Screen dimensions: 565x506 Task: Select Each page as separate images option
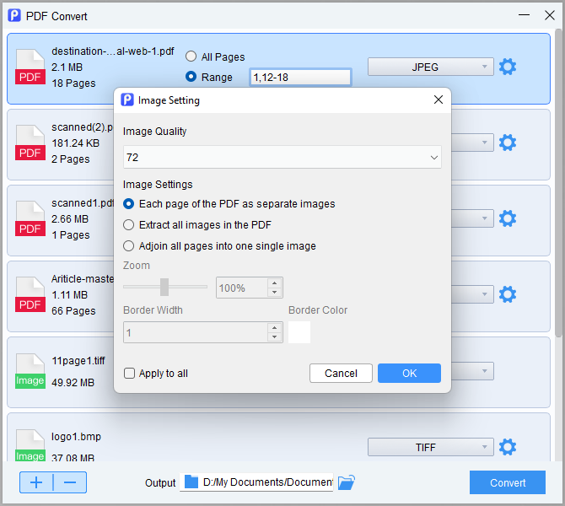(129, 204)
